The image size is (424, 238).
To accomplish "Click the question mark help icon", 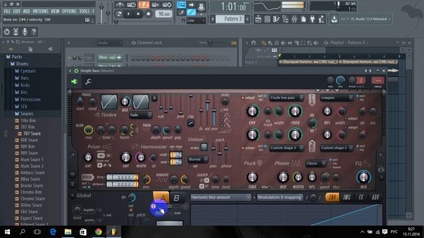I will tap(34, 32).
